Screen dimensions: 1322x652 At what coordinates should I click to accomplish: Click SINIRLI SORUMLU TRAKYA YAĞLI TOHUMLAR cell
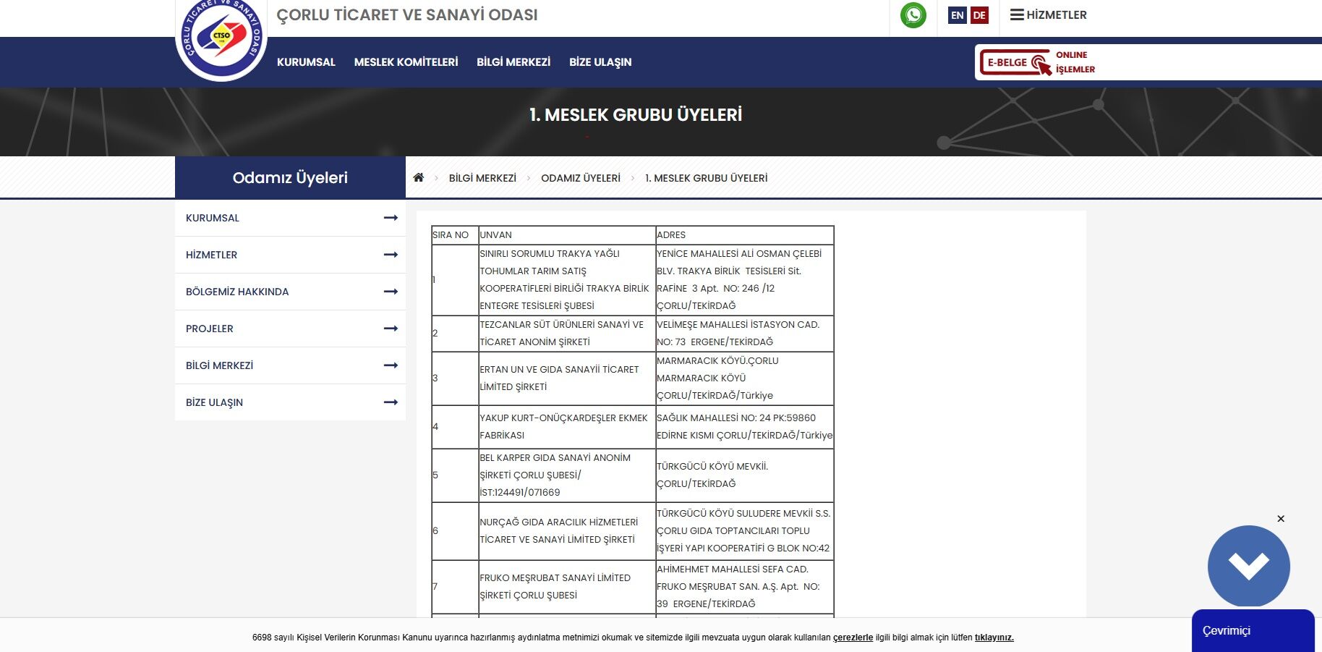coord(567,280)
